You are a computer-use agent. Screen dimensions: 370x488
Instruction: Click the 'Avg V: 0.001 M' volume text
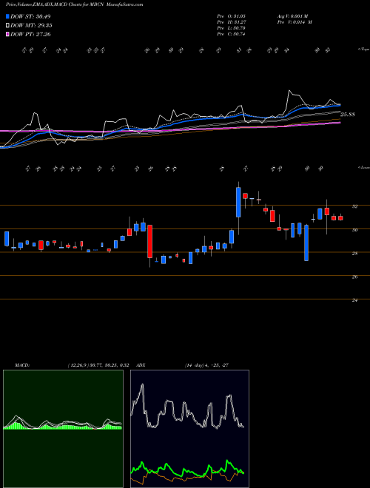[292, 16]
